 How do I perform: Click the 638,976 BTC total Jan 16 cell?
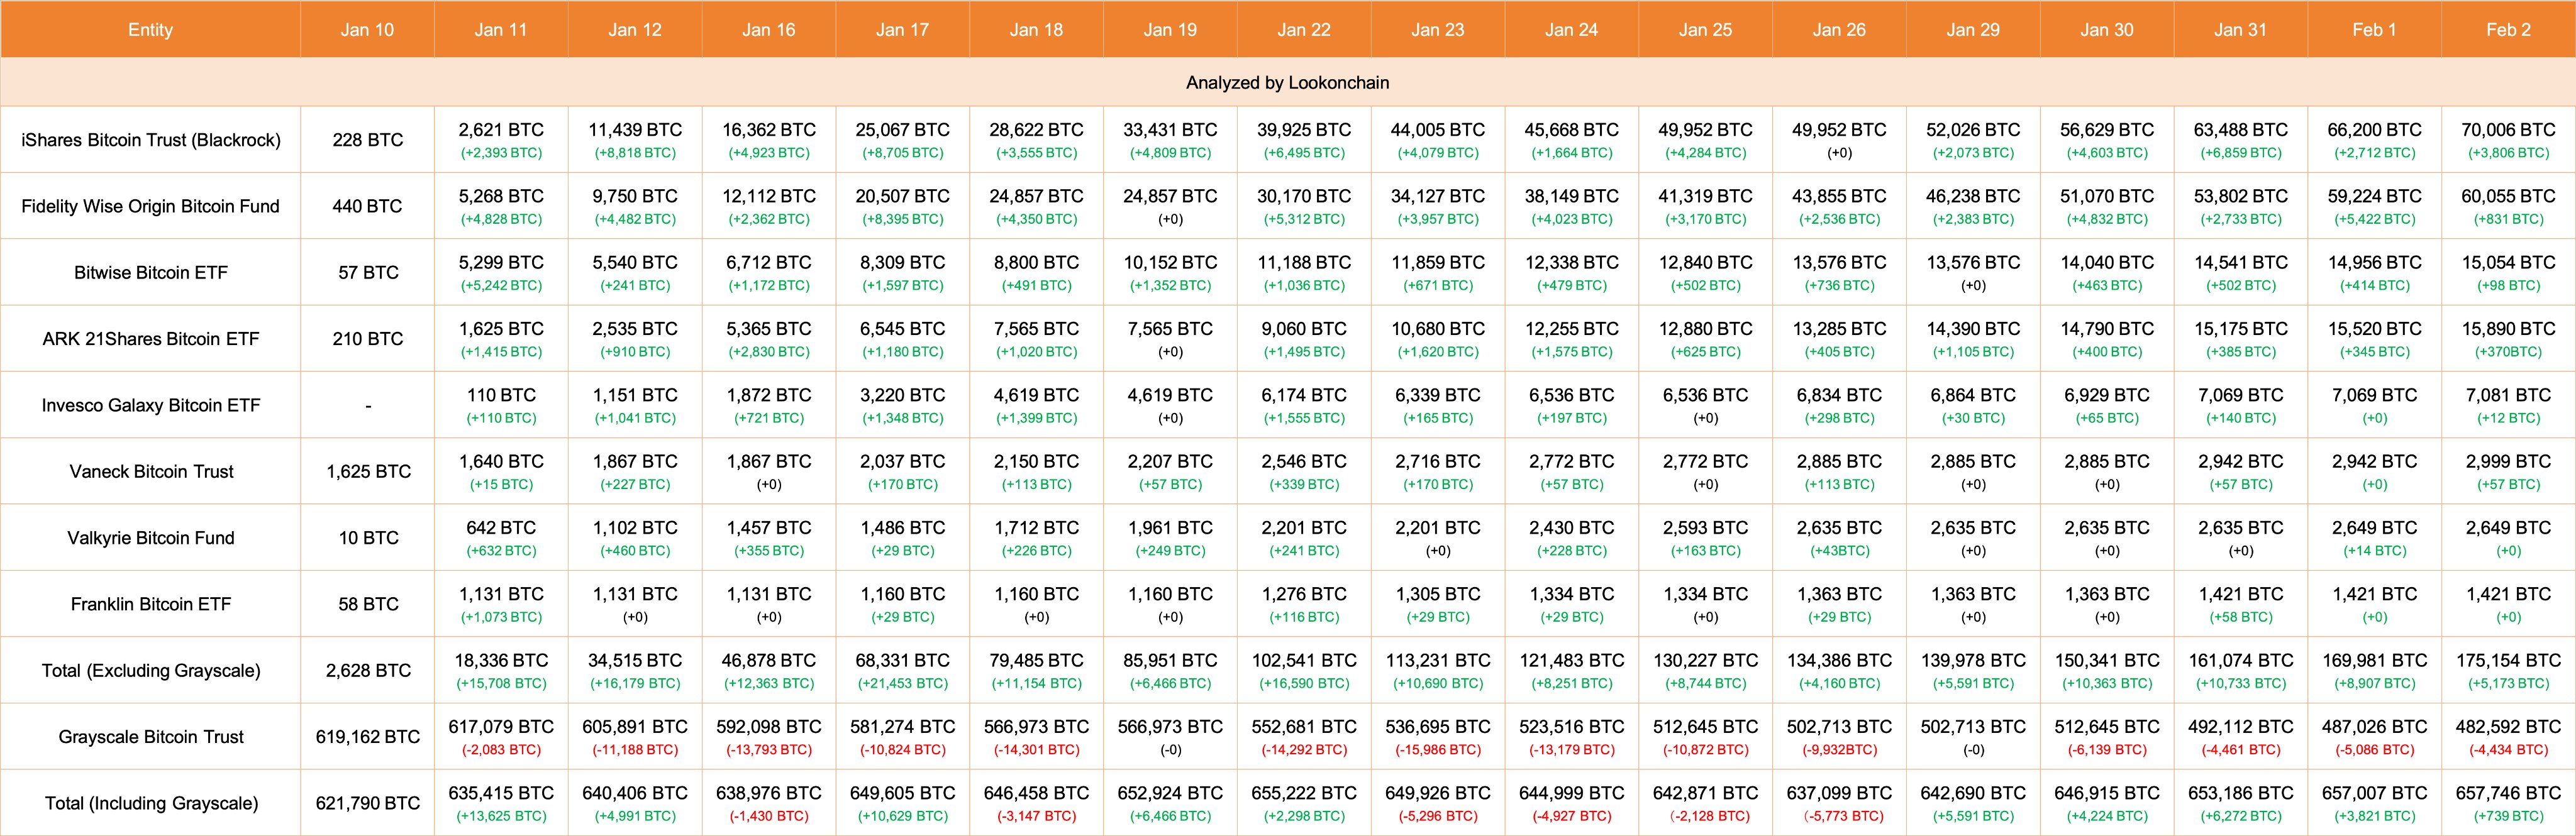tap(769, 803)
